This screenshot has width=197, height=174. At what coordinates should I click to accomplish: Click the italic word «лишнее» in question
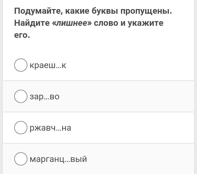[72, 23]
